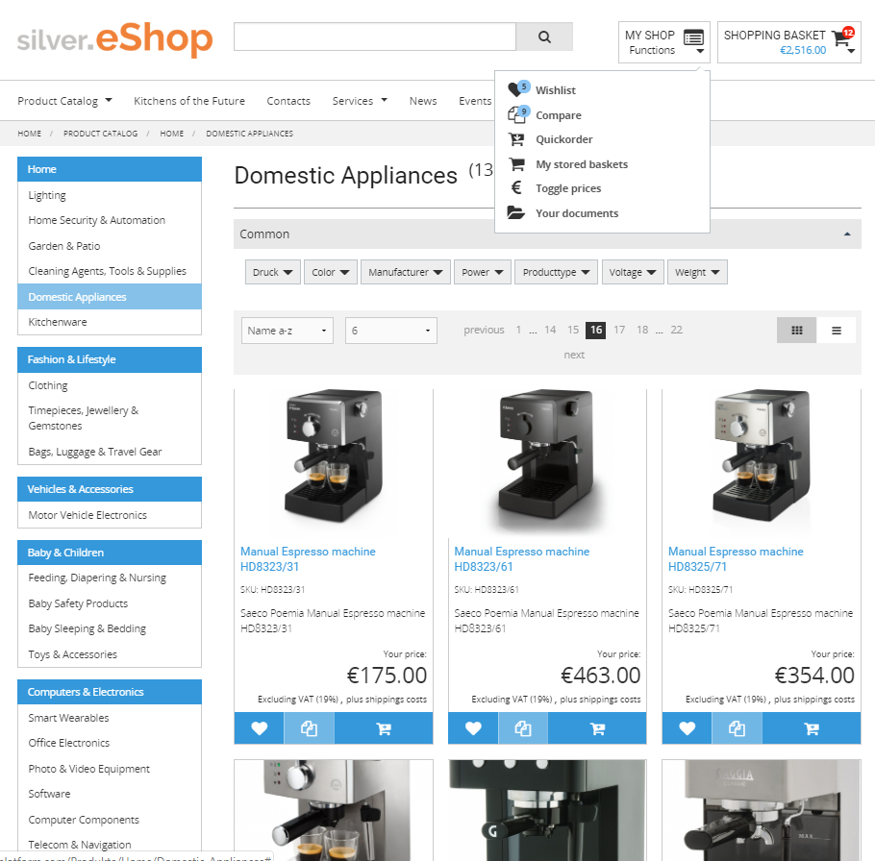The image size is (875, 861).
Task: Open Garden & Patio category
Action: click(64, 246)
